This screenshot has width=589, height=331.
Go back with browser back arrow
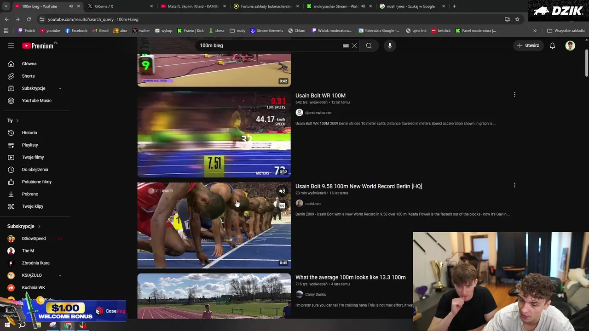(x=6, y=19)
